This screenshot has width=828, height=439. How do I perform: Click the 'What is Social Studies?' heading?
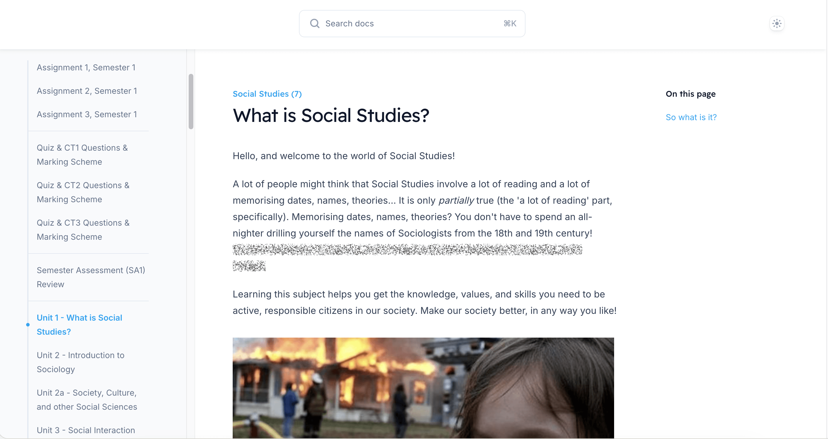(331, 115)
